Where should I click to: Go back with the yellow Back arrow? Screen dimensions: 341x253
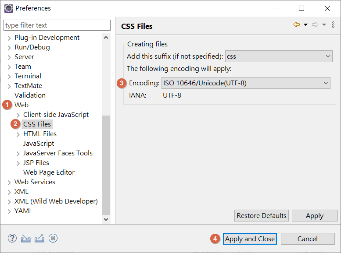(x=297, y=25)
